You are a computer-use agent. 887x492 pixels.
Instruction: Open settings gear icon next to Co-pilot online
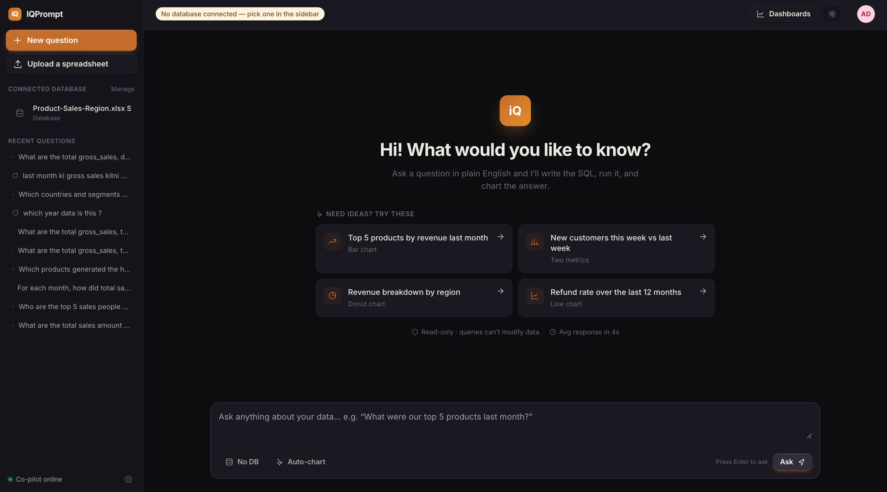pos(128,479)
